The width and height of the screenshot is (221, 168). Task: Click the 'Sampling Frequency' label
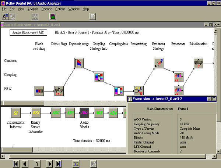pyautogui.click(x=147, y=124)
